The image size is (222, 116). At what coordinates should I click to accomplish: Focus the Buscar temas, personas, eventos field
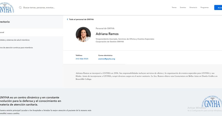pos(39,7)
